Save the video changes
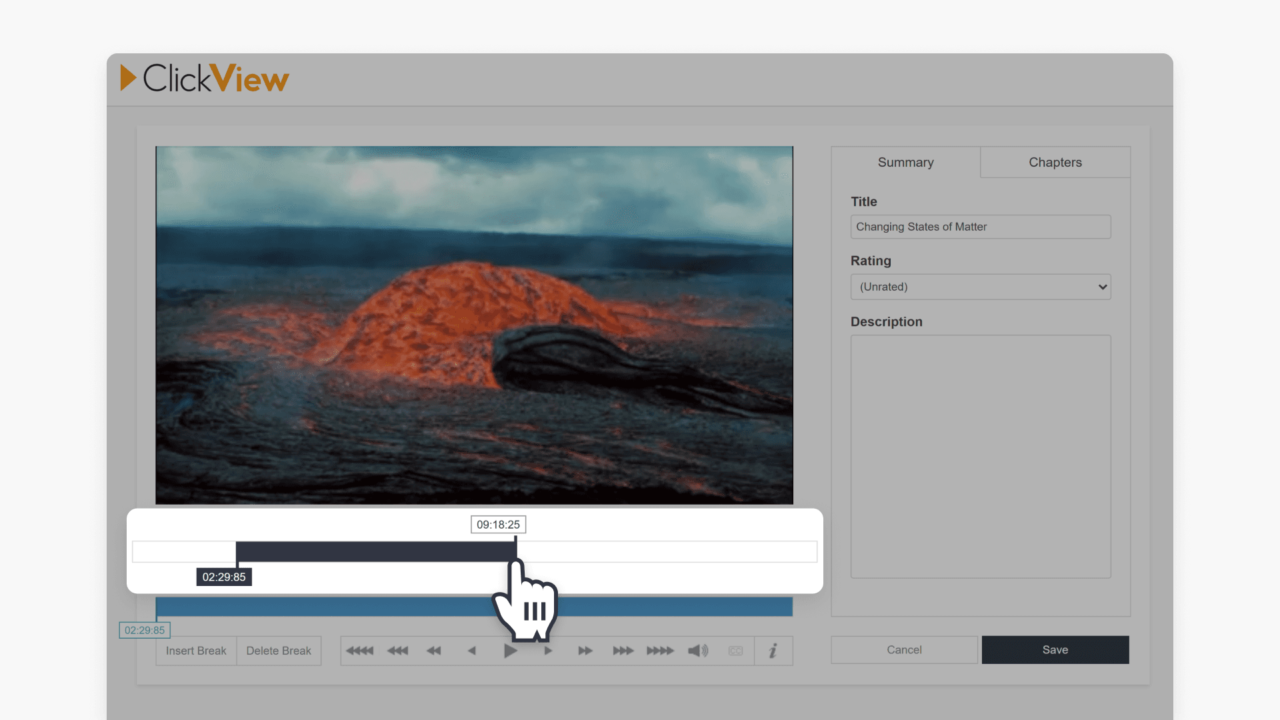1280x720 pixels. [1055, 649]
